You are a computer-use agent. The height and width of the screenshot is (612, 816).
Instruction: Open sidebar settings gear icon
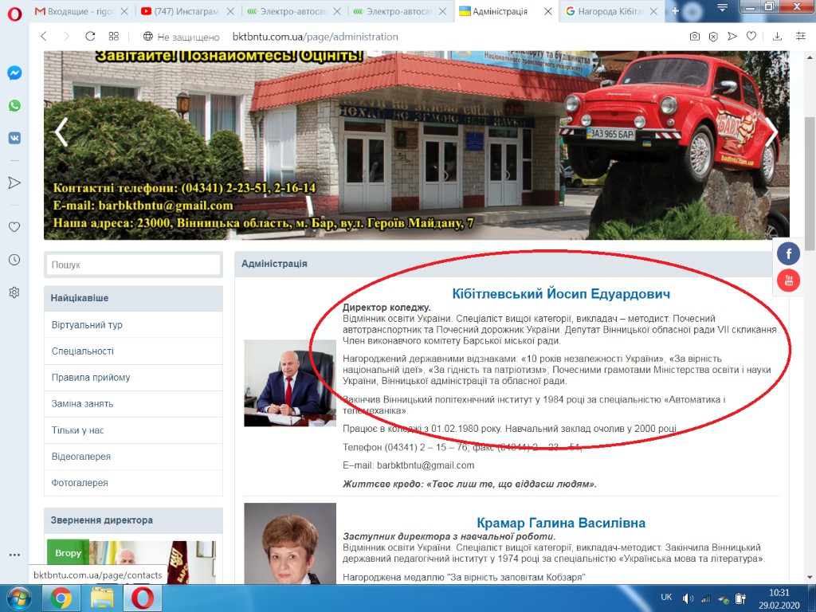point(14,292)
